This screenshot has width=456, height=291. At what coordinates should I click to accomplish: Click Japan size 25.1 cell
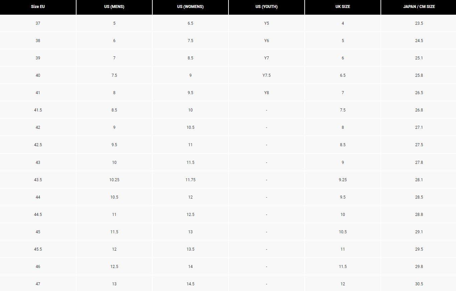(x=419, y=58)
